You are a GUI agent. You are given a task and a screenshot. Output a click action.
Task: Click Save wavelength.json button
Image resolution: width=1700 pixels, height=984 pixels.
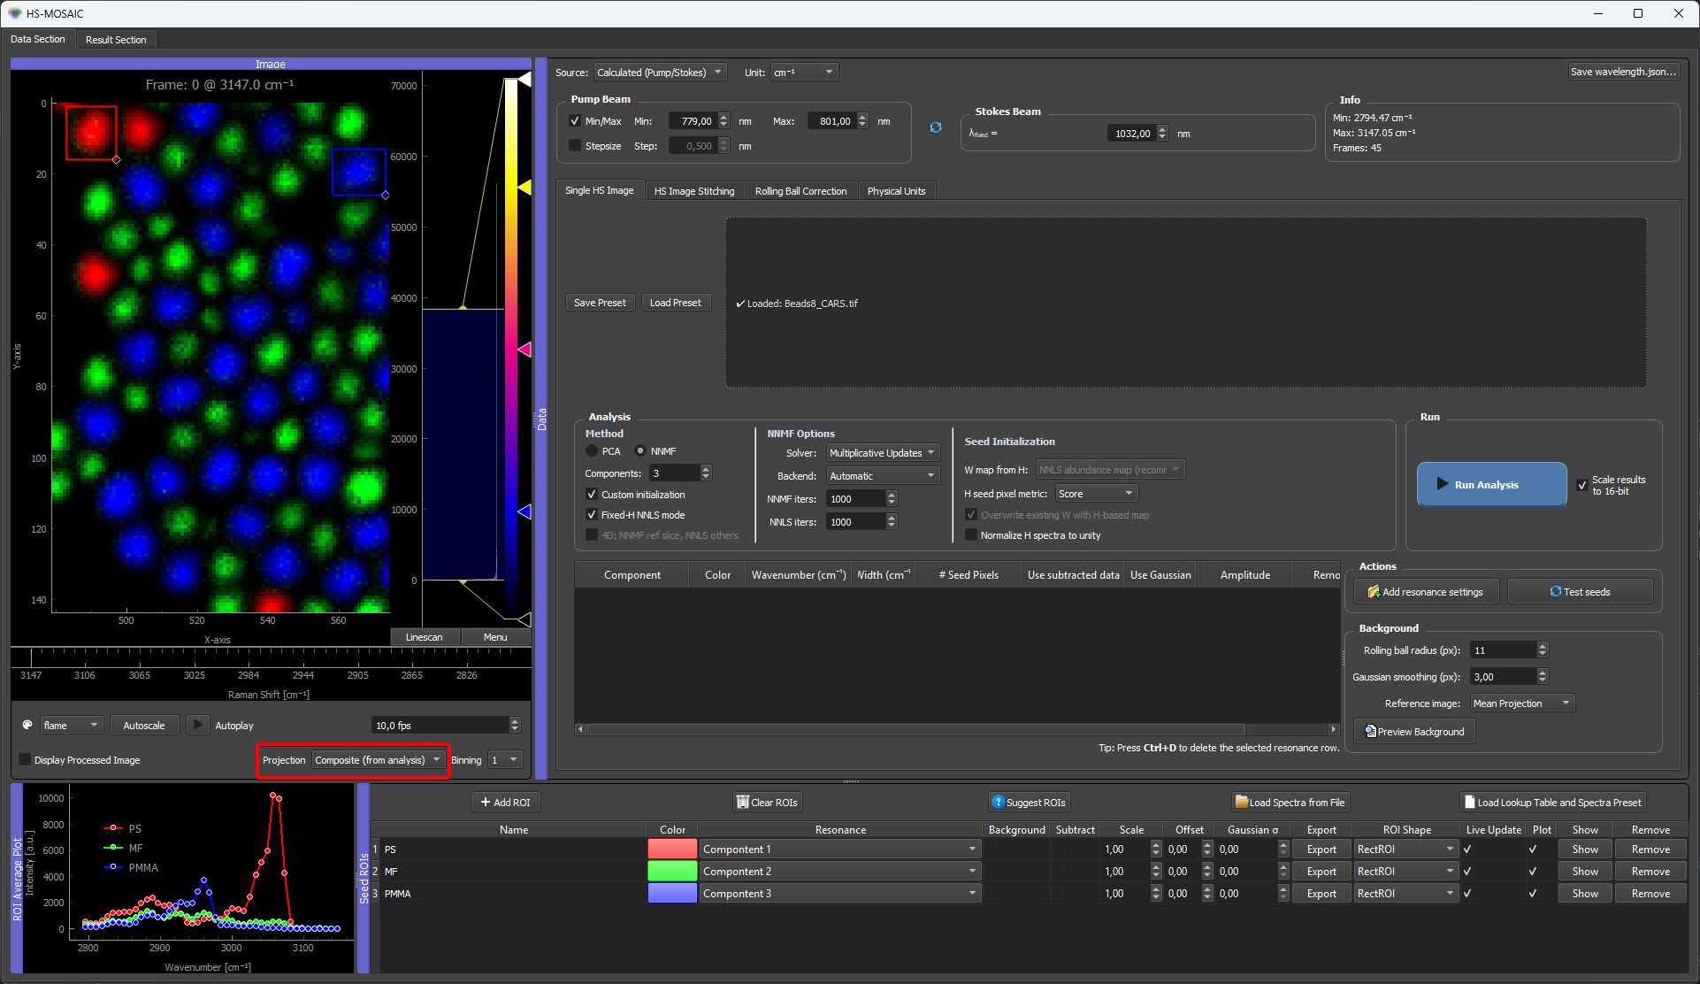(1623, 72)
